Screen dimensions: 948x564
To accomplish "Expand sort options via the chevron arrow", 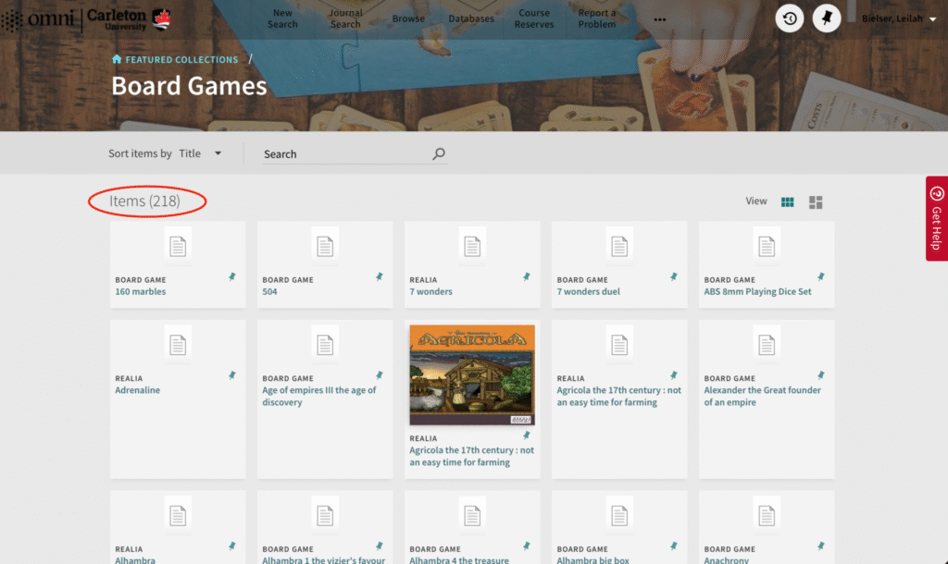I will tap(217, 153).
